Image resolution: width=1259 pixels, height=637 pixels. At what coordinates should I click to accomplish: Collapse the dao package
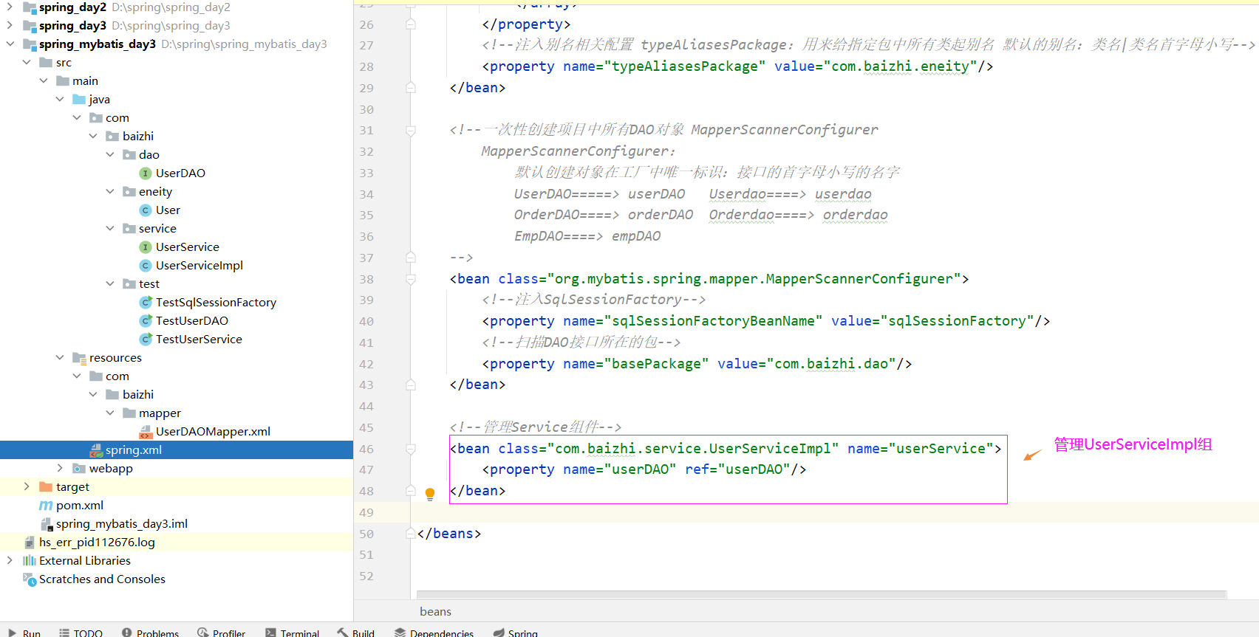point(110,155)
